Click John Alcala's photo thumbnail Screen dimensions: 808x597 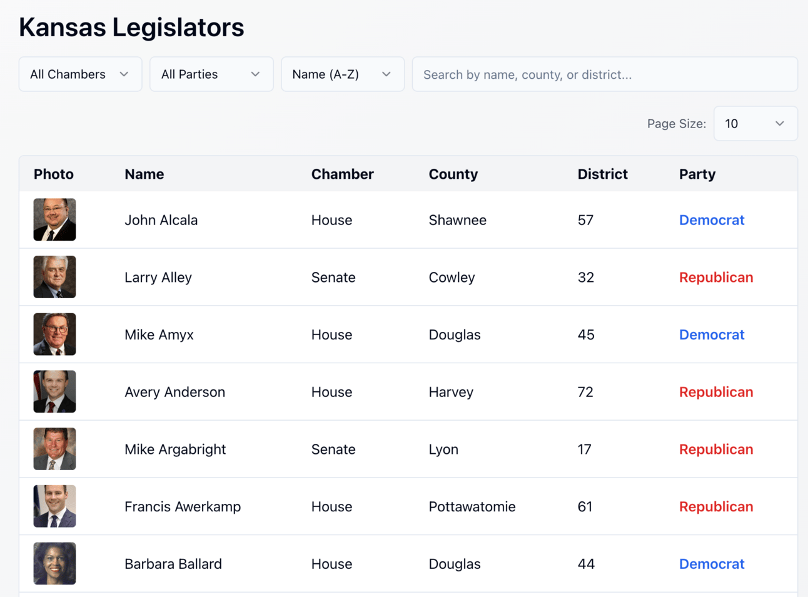pos(55,220)
